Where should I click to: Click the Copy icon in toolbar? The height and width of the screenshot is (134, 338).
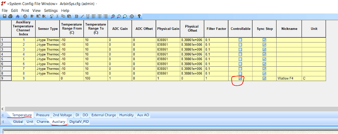[63, 16]
